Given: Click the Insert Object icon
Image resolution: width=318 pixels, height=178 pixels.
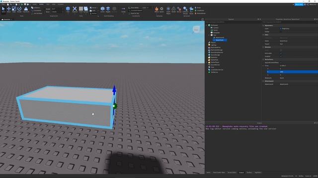Looking at the screenshot, I should click(168, 10).
